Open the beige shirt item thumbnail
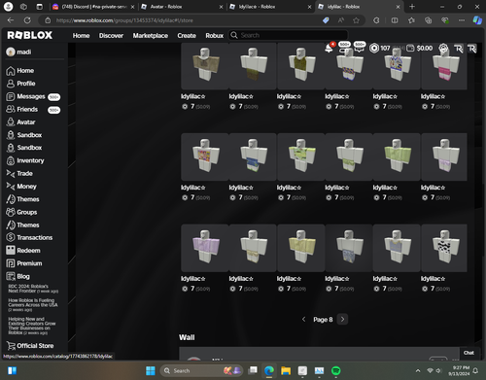Viewport: 486px width, 380px height. point(205,66)
